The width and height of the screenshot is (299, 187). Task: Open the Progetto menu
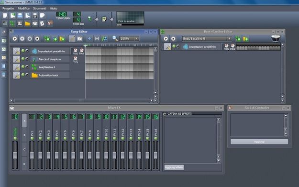[x=8, y=9]
